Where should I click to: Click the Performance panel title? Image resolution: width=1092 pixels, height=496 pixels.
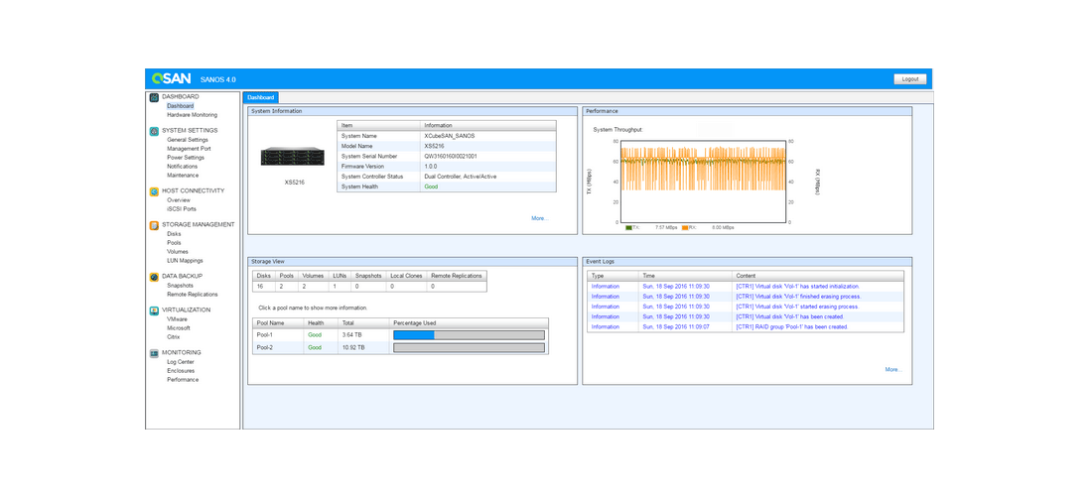click(602, 111)
